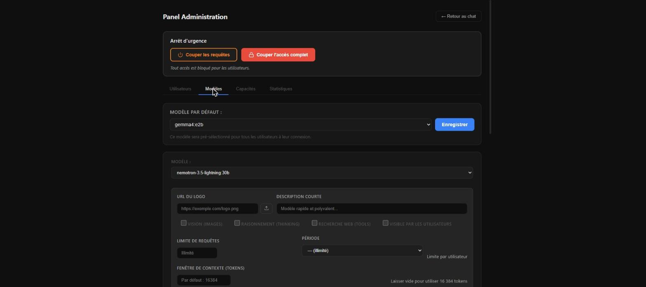Open the default model dropdown gemma4:e2b
646x287 pixels.
point(301,125)
